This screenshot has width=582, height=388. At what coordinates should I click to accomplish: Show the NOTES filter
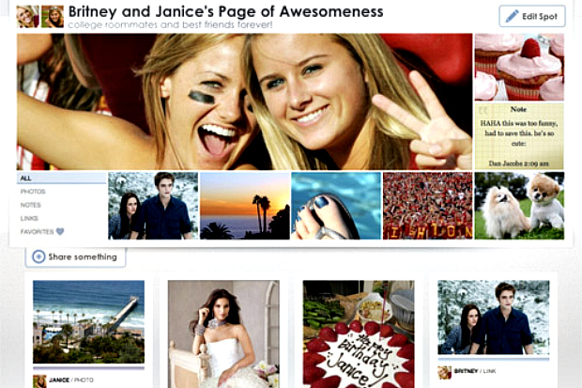tap(31, 205)
